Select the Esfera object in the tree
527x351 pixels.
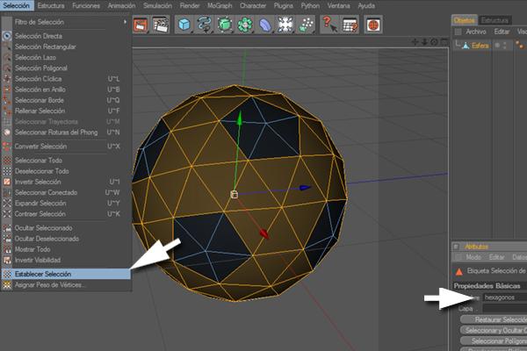pyautogui.click(x=480, y=46)
